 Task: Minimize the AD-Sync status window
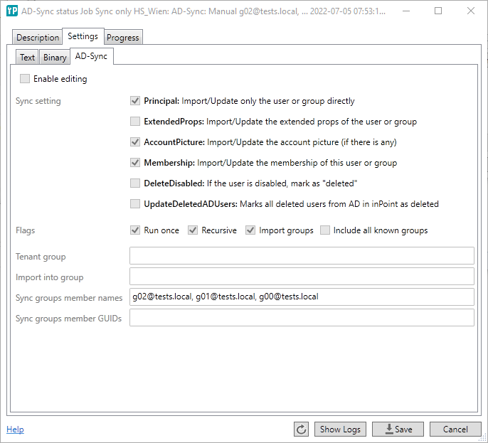tap(405, 11)
